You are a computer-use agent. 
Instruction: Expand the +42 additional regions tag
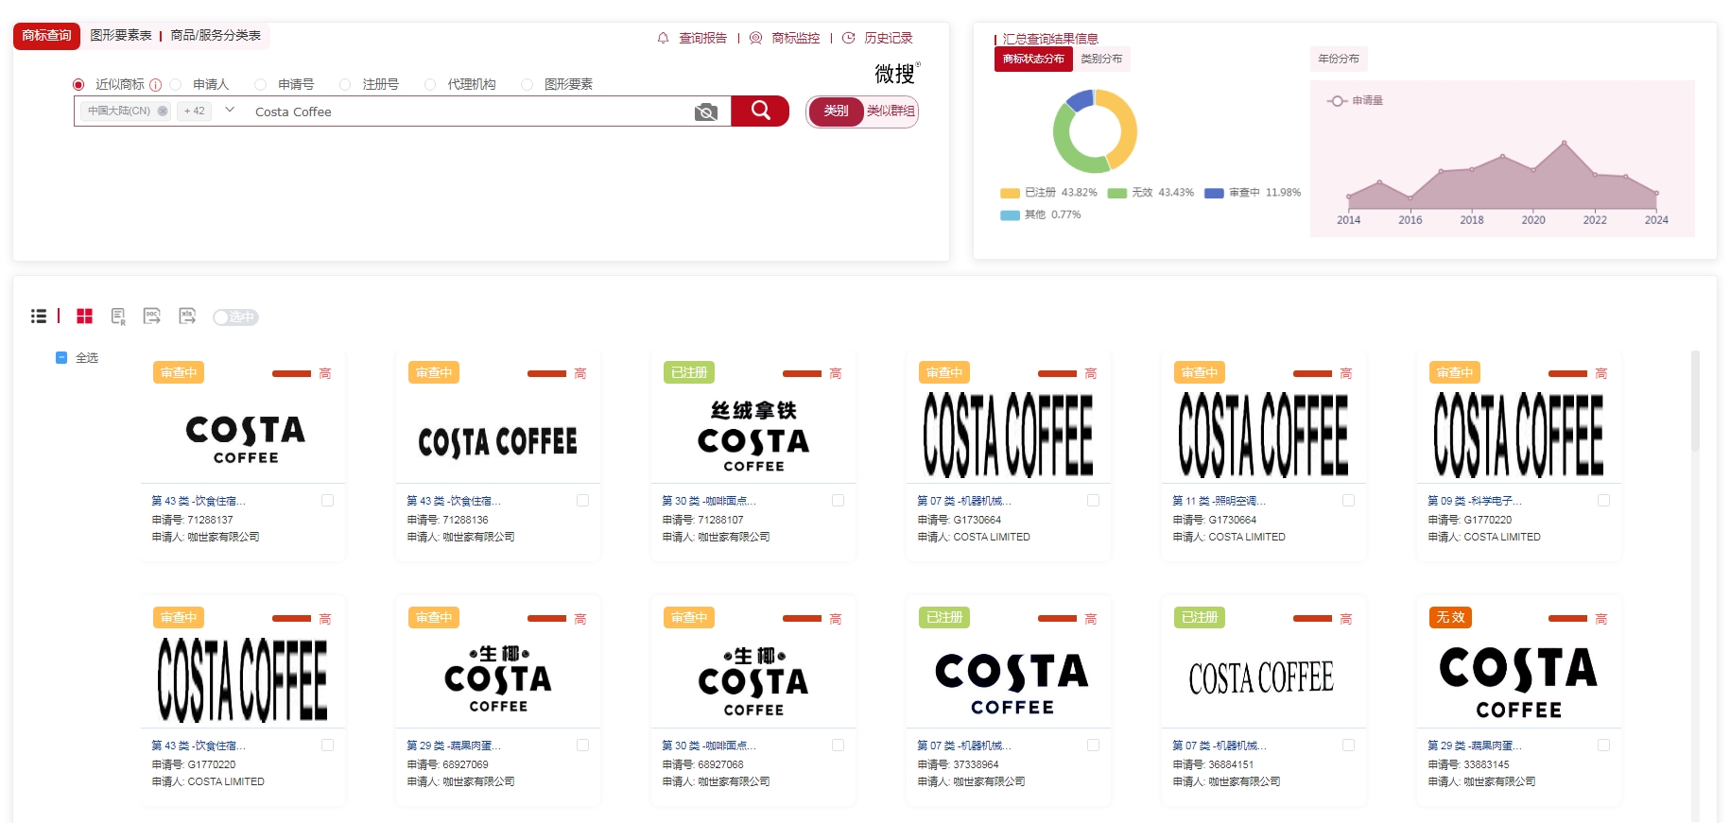(x=194, y=111)
